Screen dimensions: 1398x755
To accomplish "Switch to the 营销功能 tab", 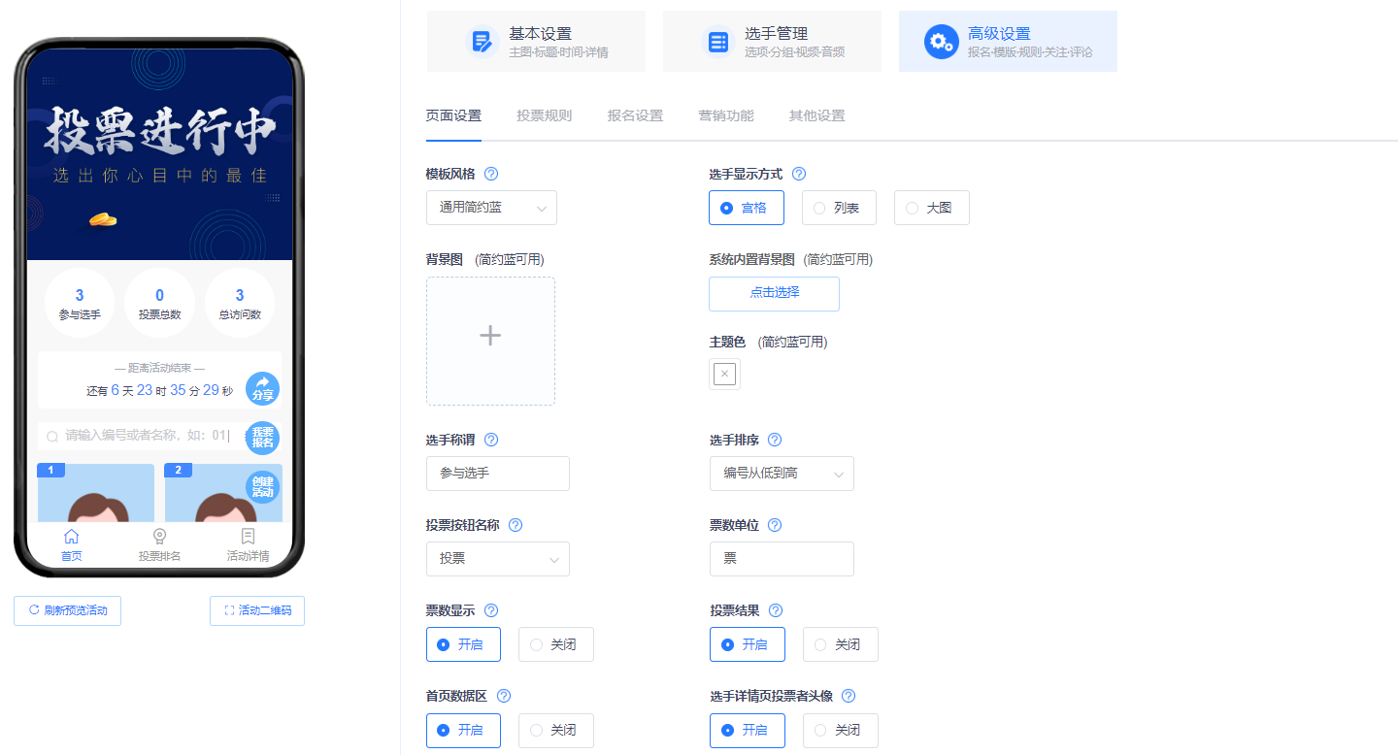I will tap(726, 115).
